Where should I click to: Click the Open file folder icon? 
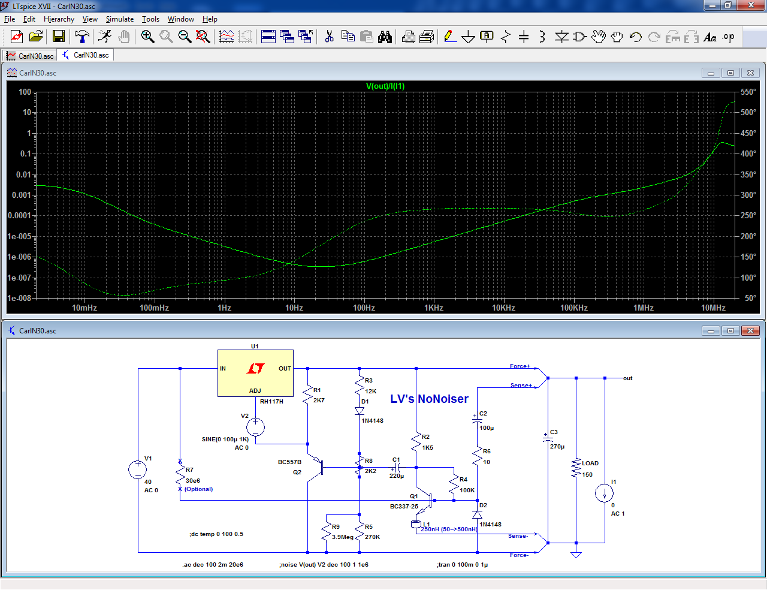[36, 37]
